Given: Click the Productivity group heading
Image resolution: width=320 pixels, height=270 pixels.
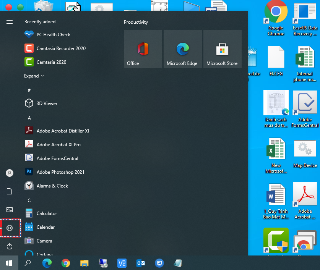Looking at the screenshot, I should (136, 22).
